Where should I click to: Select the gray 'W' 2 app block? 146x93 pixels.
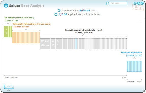click(53, 44)
